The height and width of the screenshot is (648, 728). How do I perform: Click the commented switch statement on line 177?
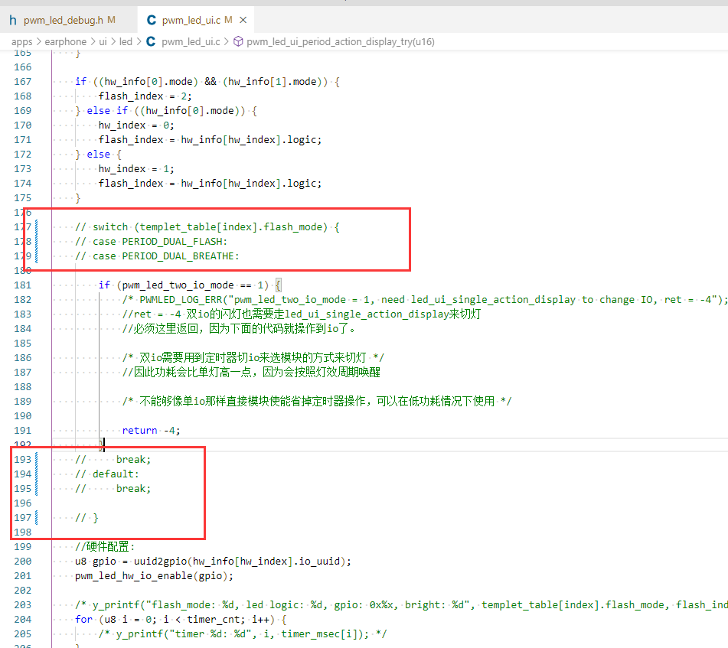[207, 226]
